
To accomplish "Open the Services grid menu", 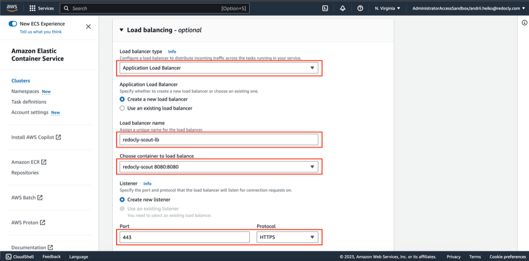I will click(41, 8).
